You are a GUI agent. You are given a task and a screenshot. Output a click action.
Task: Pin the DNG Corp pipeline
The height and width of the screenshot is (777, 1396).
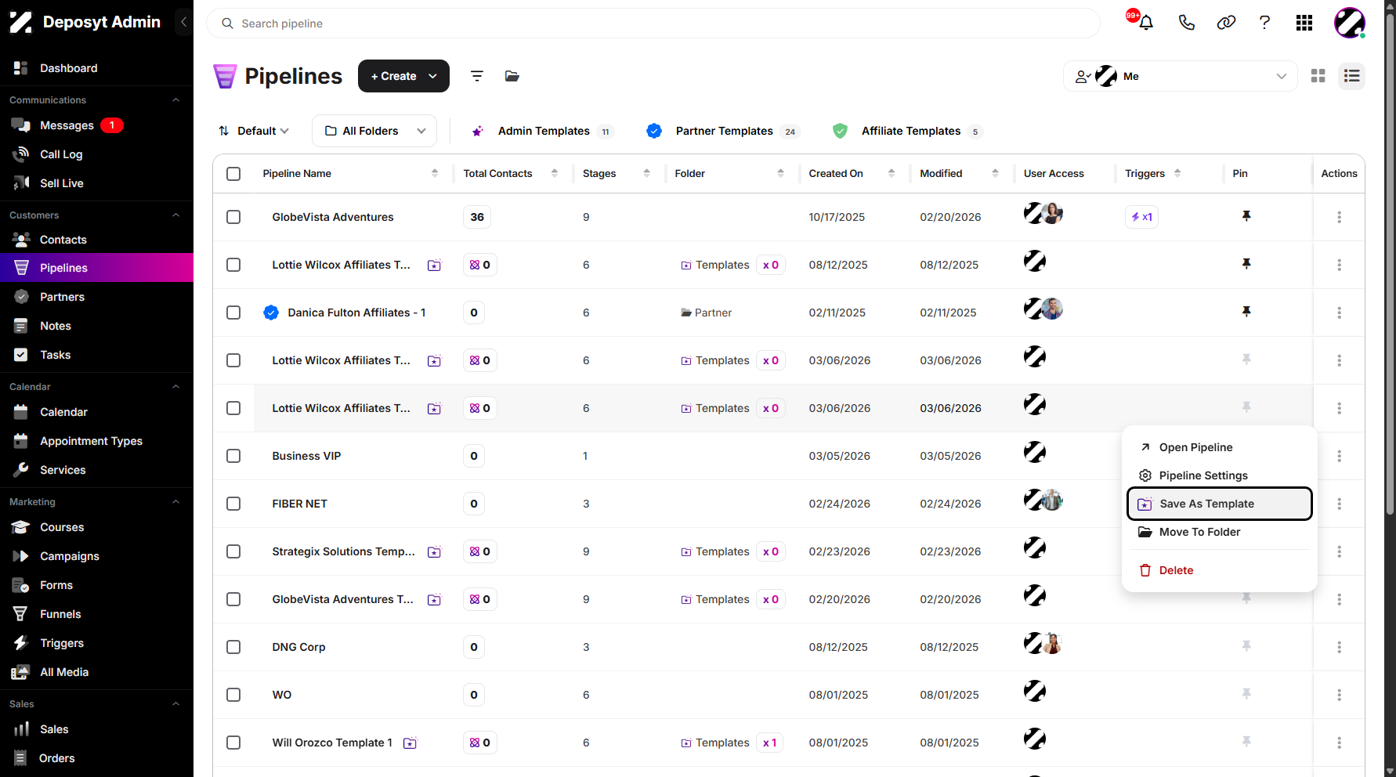point(1246,646)
